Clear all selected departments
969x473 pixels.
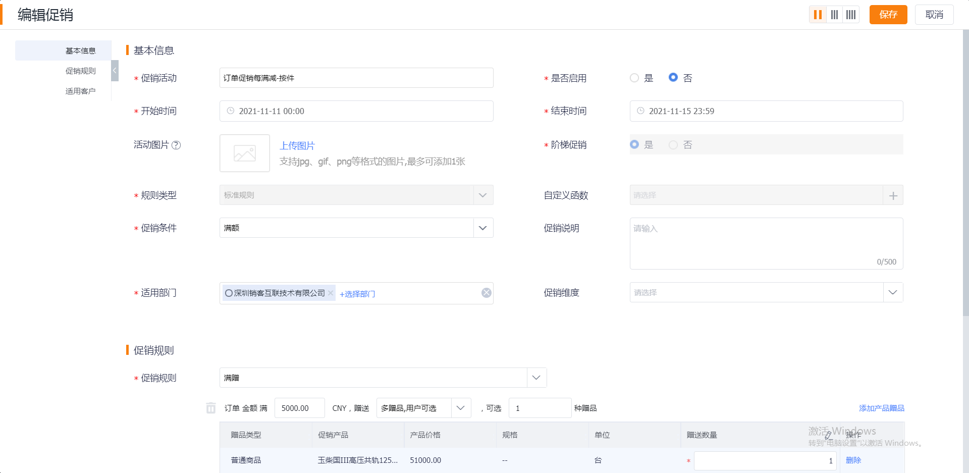coord(486,293)
